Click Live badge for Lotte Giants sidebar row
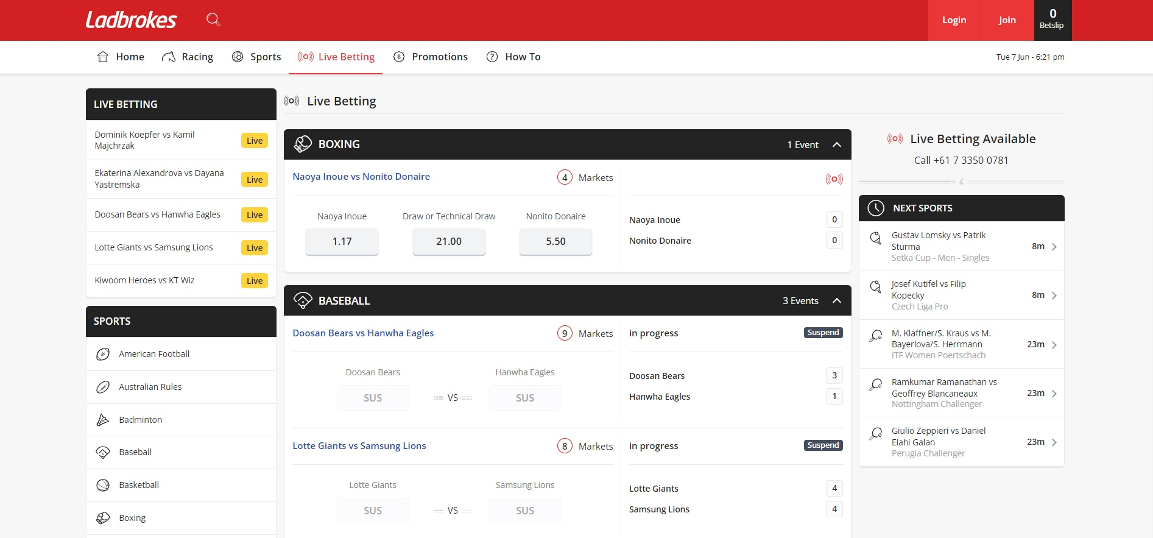Viewport: 1153px width, 538px height. pyautogui.click(x=255, y=248)
